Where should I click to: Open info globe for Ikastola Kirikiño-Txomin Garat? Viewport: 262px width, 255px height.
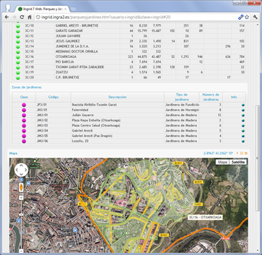[x=243, y=105]
